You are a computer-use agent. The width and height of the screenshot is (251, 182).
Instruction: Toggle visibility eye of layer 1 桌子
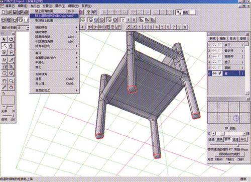214,45
